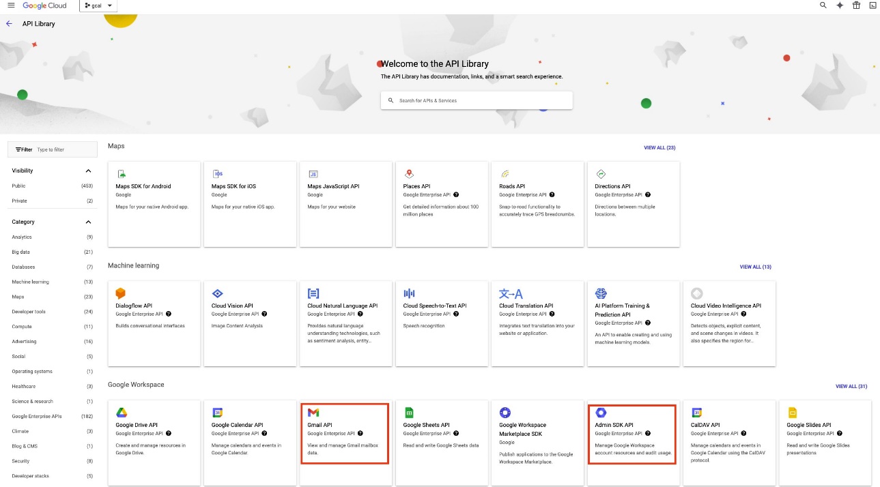Click the search magnifier in the top bar

coord(823,5)
